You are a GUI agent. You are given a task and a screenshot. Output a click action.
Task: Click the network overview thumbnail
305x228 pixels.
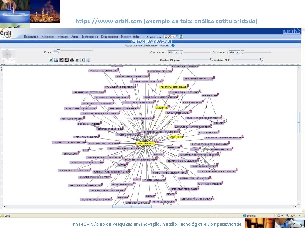coord(8,56)
